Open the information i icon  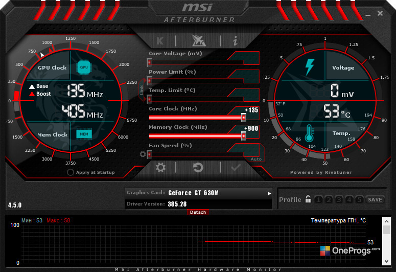pos(236,40)
